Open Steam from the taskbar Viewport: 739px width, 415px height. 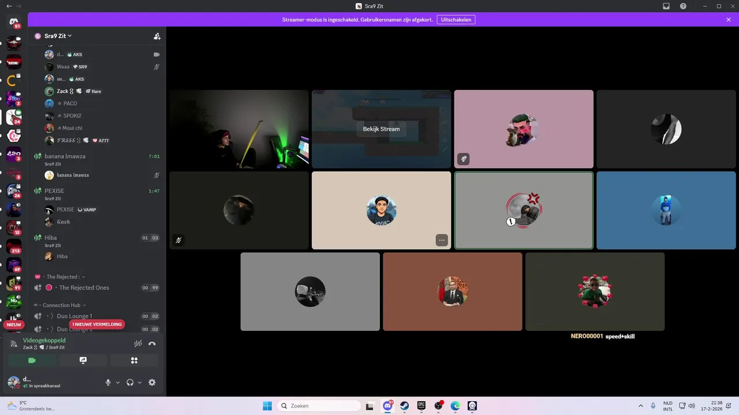405,406
